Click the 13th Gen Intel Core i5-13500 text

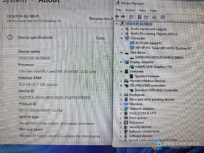[x=57, y=72]
